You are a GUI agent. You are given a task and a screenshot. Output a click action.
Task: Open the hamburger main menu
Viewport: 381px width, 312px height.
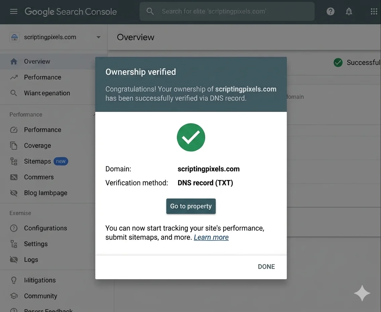(x=13, y=11)
